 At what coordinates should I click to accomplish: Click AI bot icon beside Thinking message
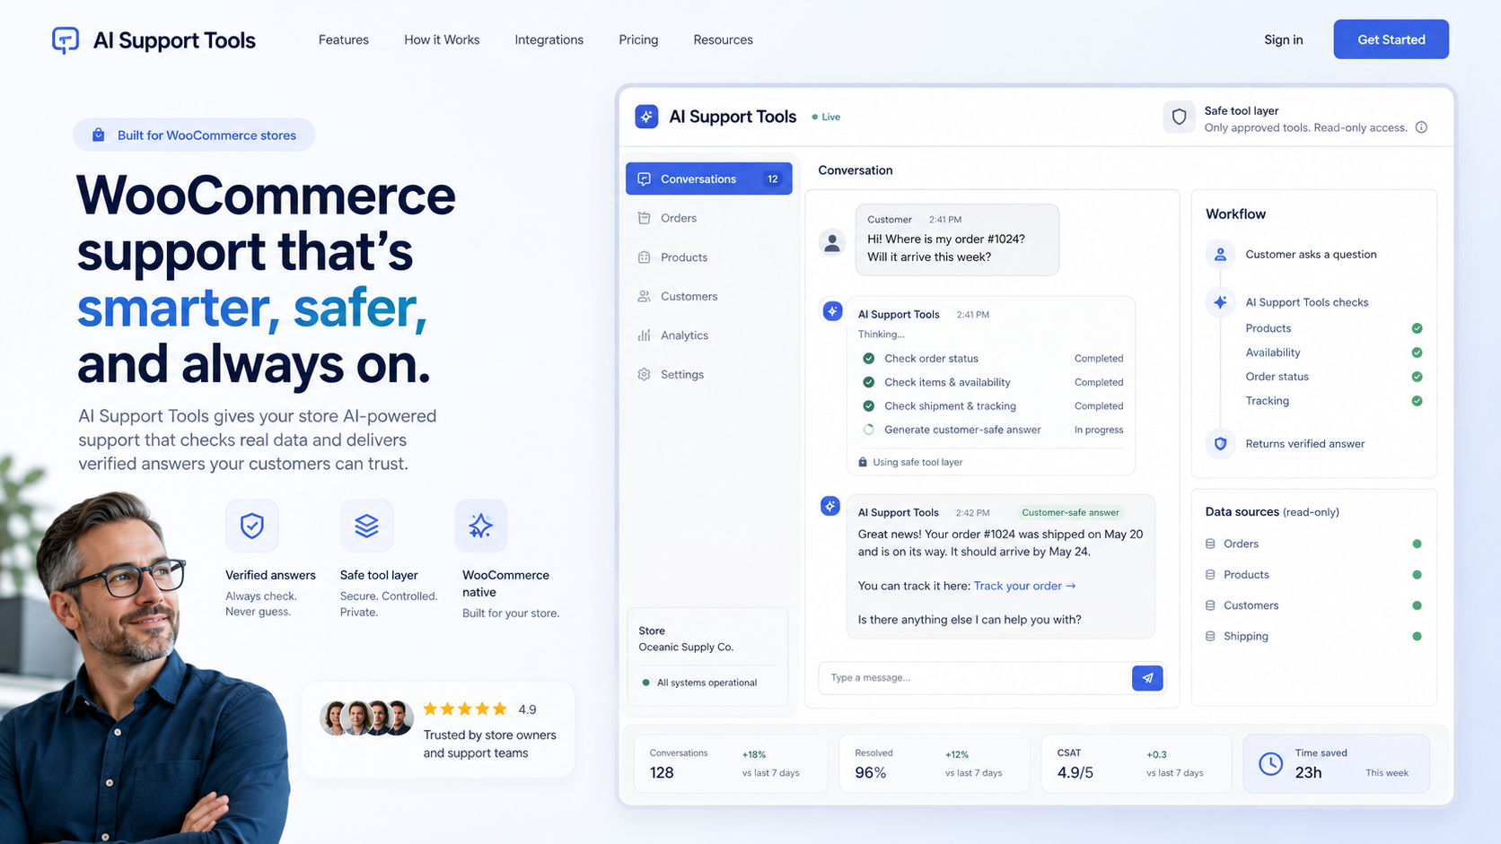[832, 311]
